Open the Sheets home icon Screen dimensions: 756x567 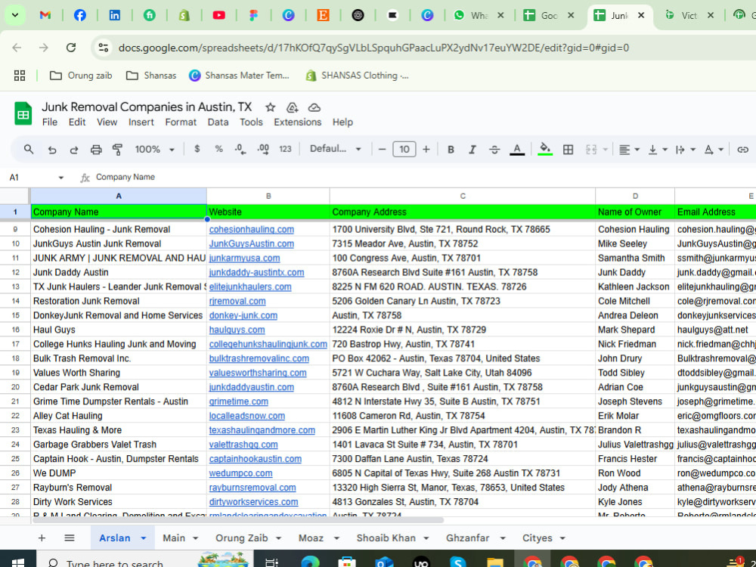click(x=23, y=114)
